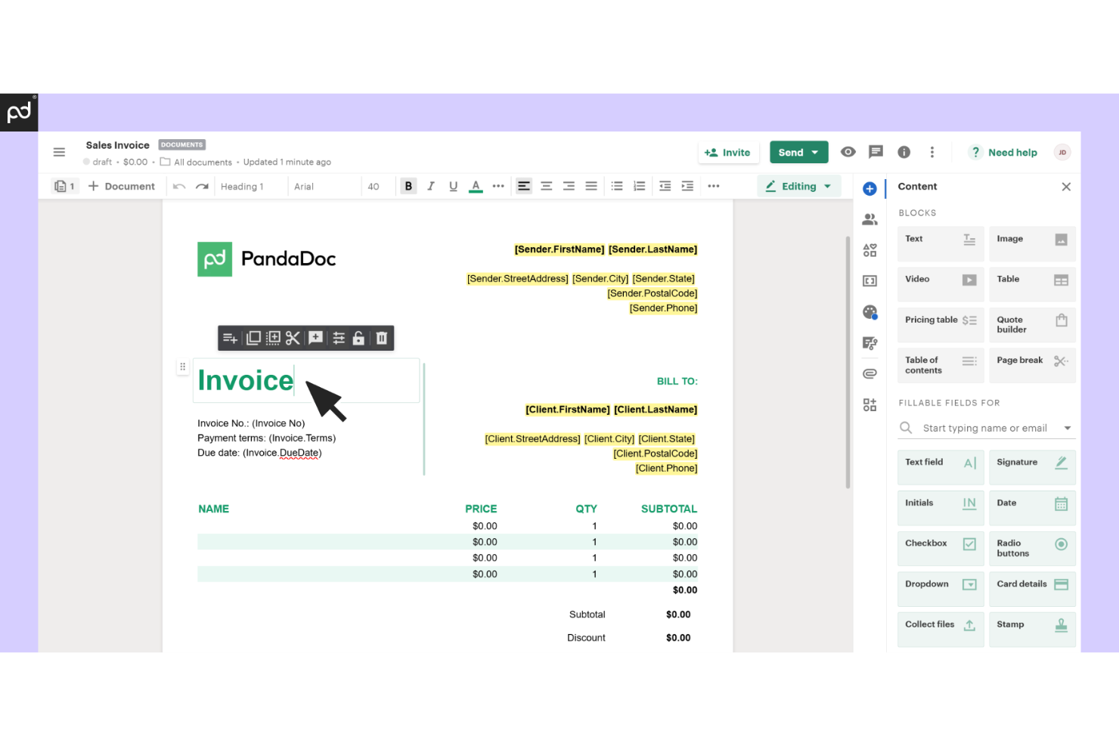Invite collaborators with the Invite button
Image resolution: width=1119 pixels, height=746 pixels.
click(x=728, y=152)
